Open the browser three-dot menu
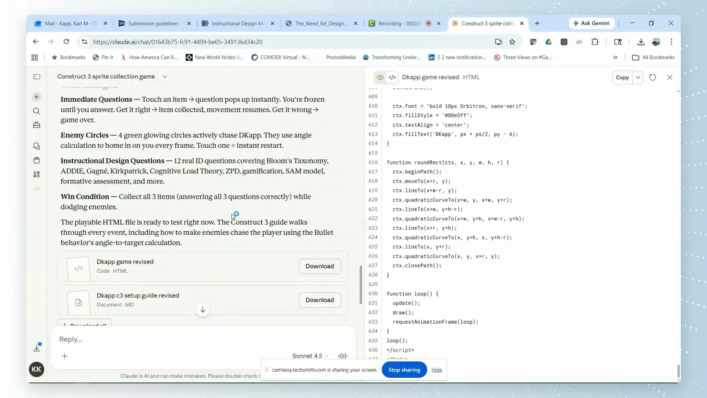 pos(671,42)
